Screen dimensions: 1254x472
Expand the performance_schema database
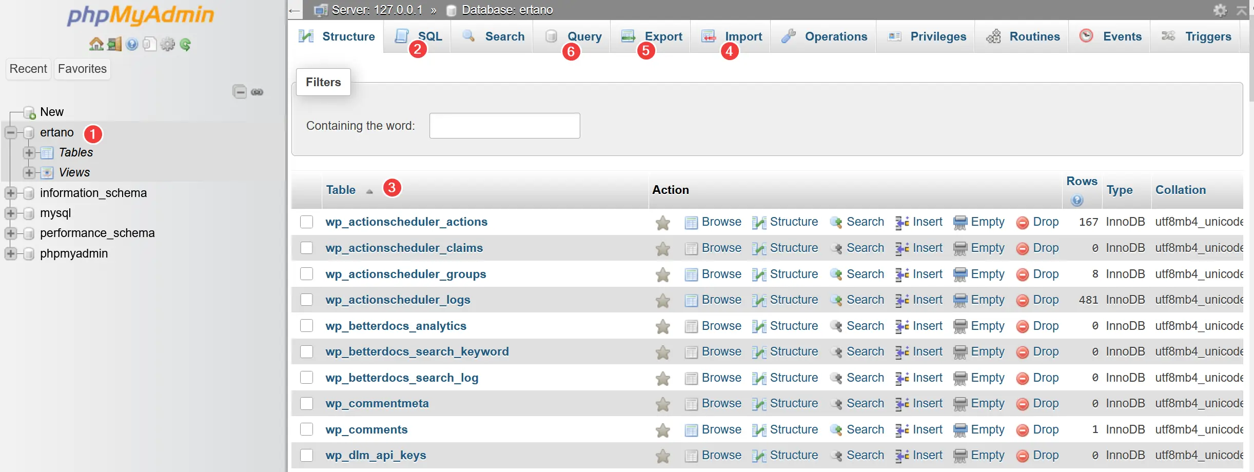10,233
